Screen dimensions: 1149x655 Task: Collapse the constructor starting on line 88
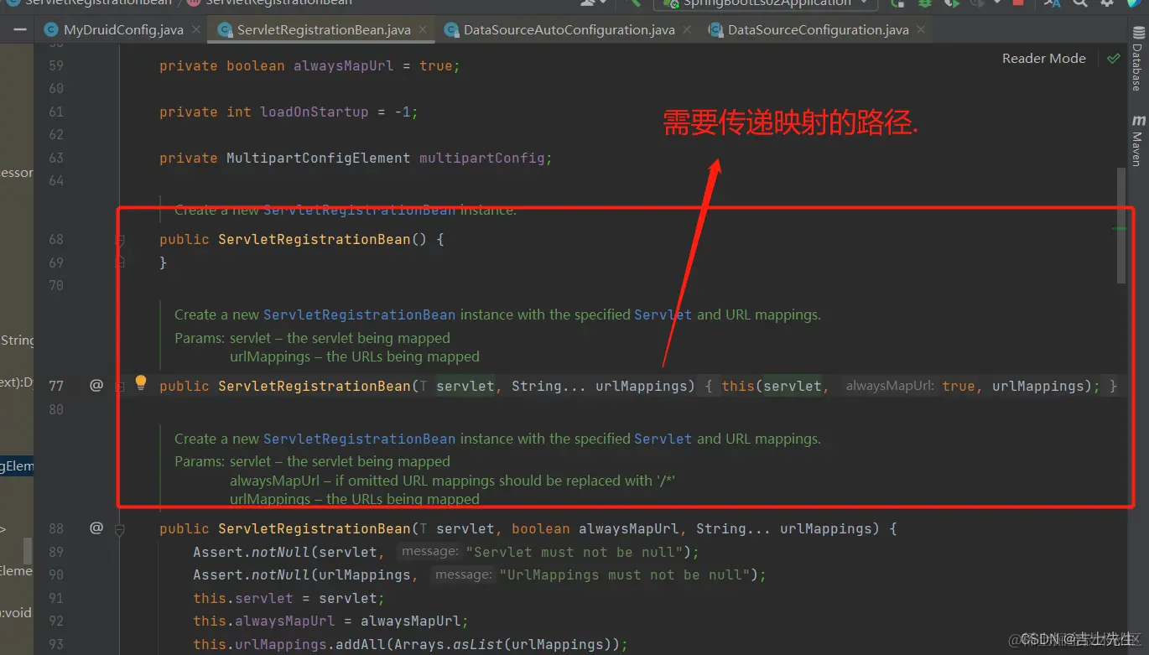pyautogui.click(x=119, y=529)
